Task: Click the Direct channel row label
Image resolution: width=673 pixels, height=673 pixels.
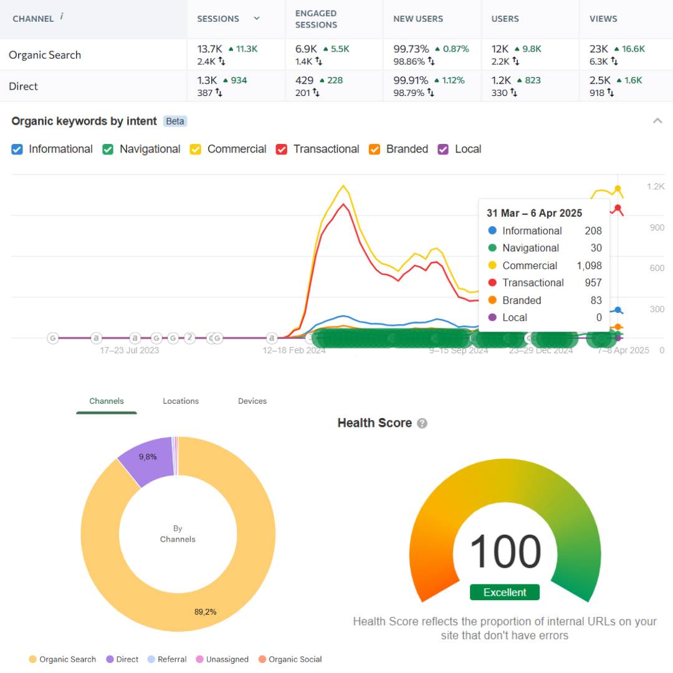Action: [x=23, y=86]
